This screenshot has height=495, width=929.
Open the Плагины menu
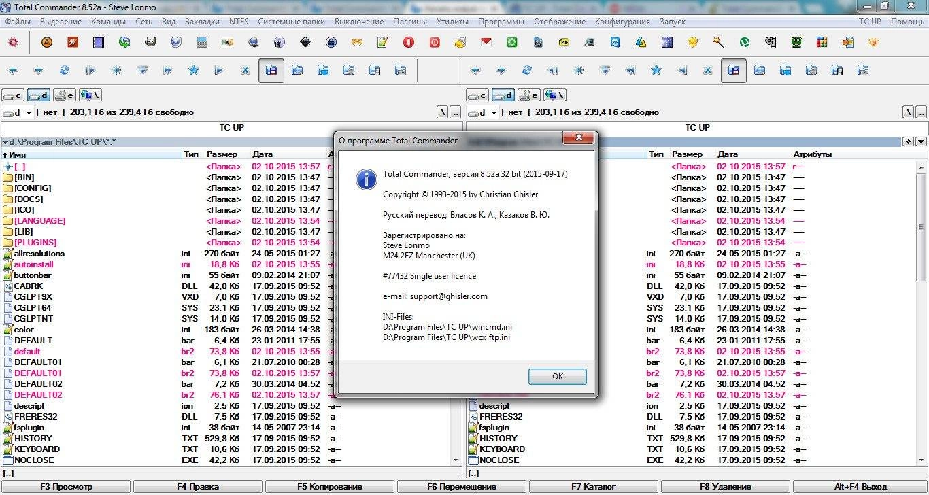[410, 22]
